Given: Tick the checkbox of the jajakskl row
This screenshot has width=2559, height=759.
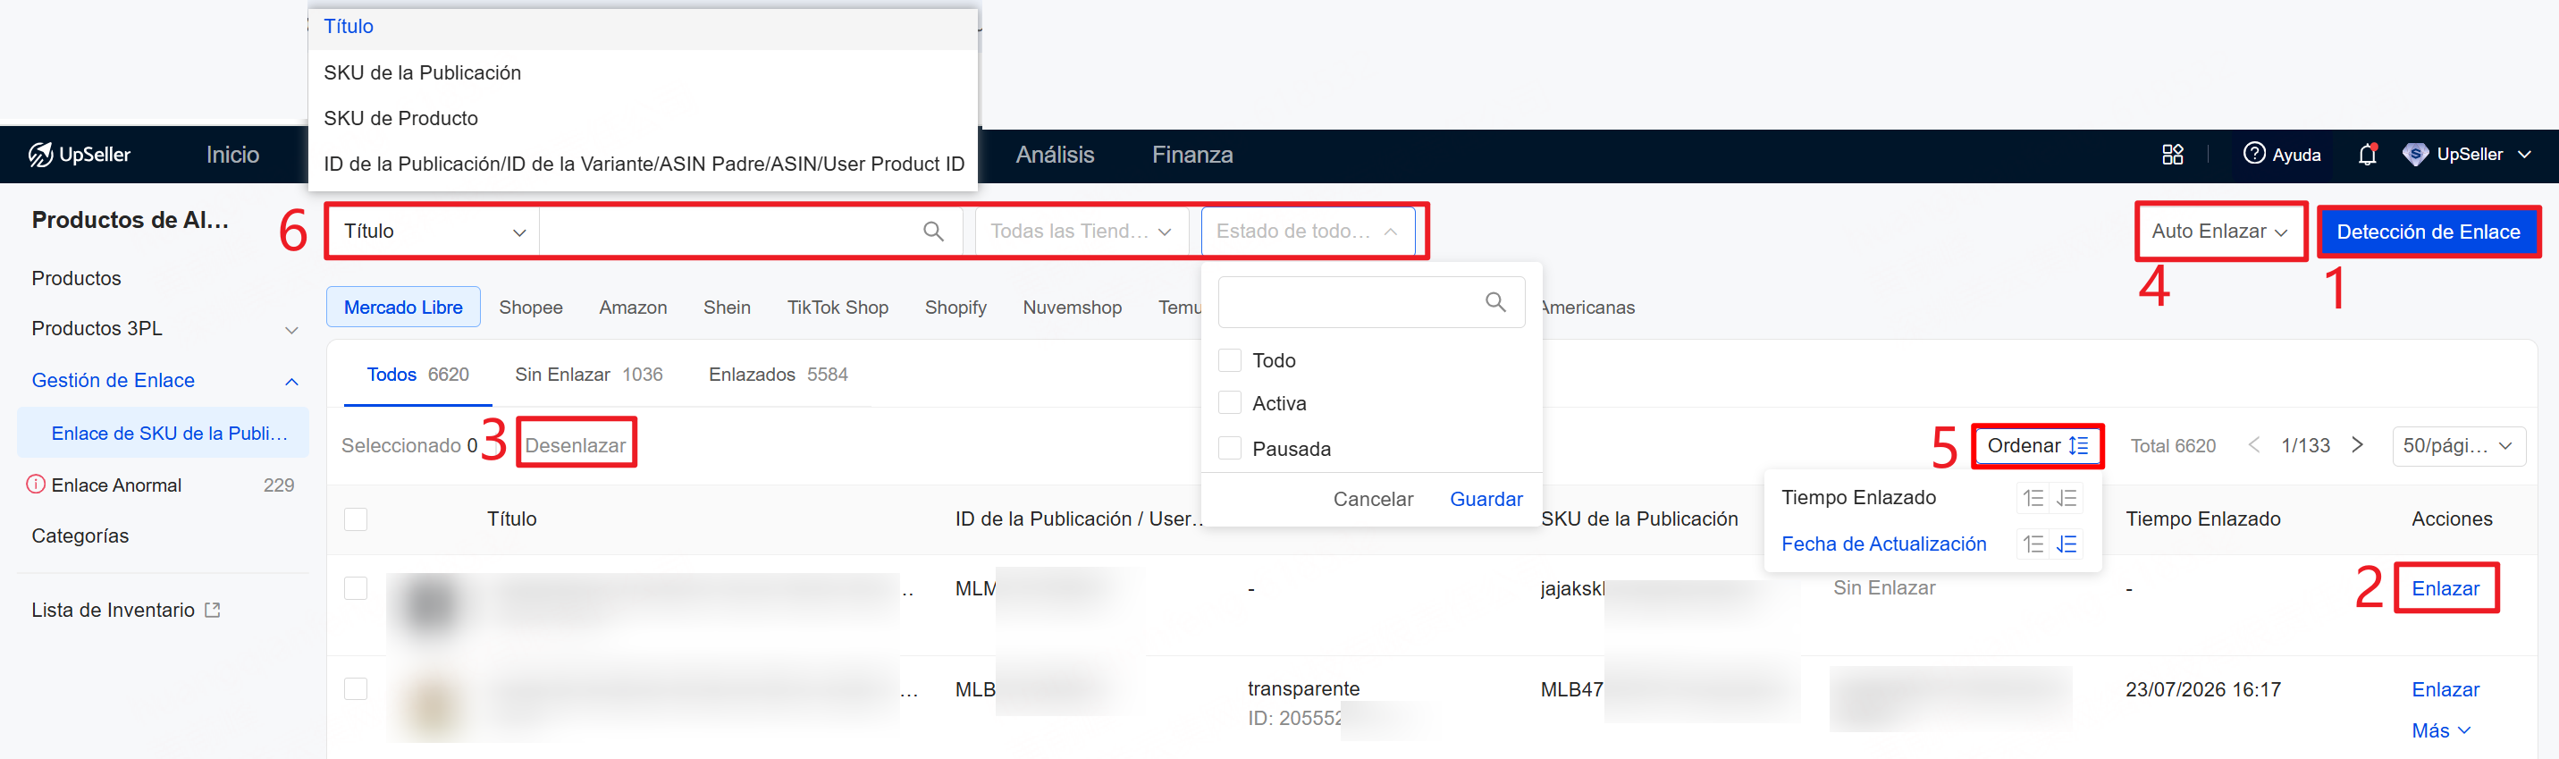Looking at the screenshot, I should [x=356, y=589].
